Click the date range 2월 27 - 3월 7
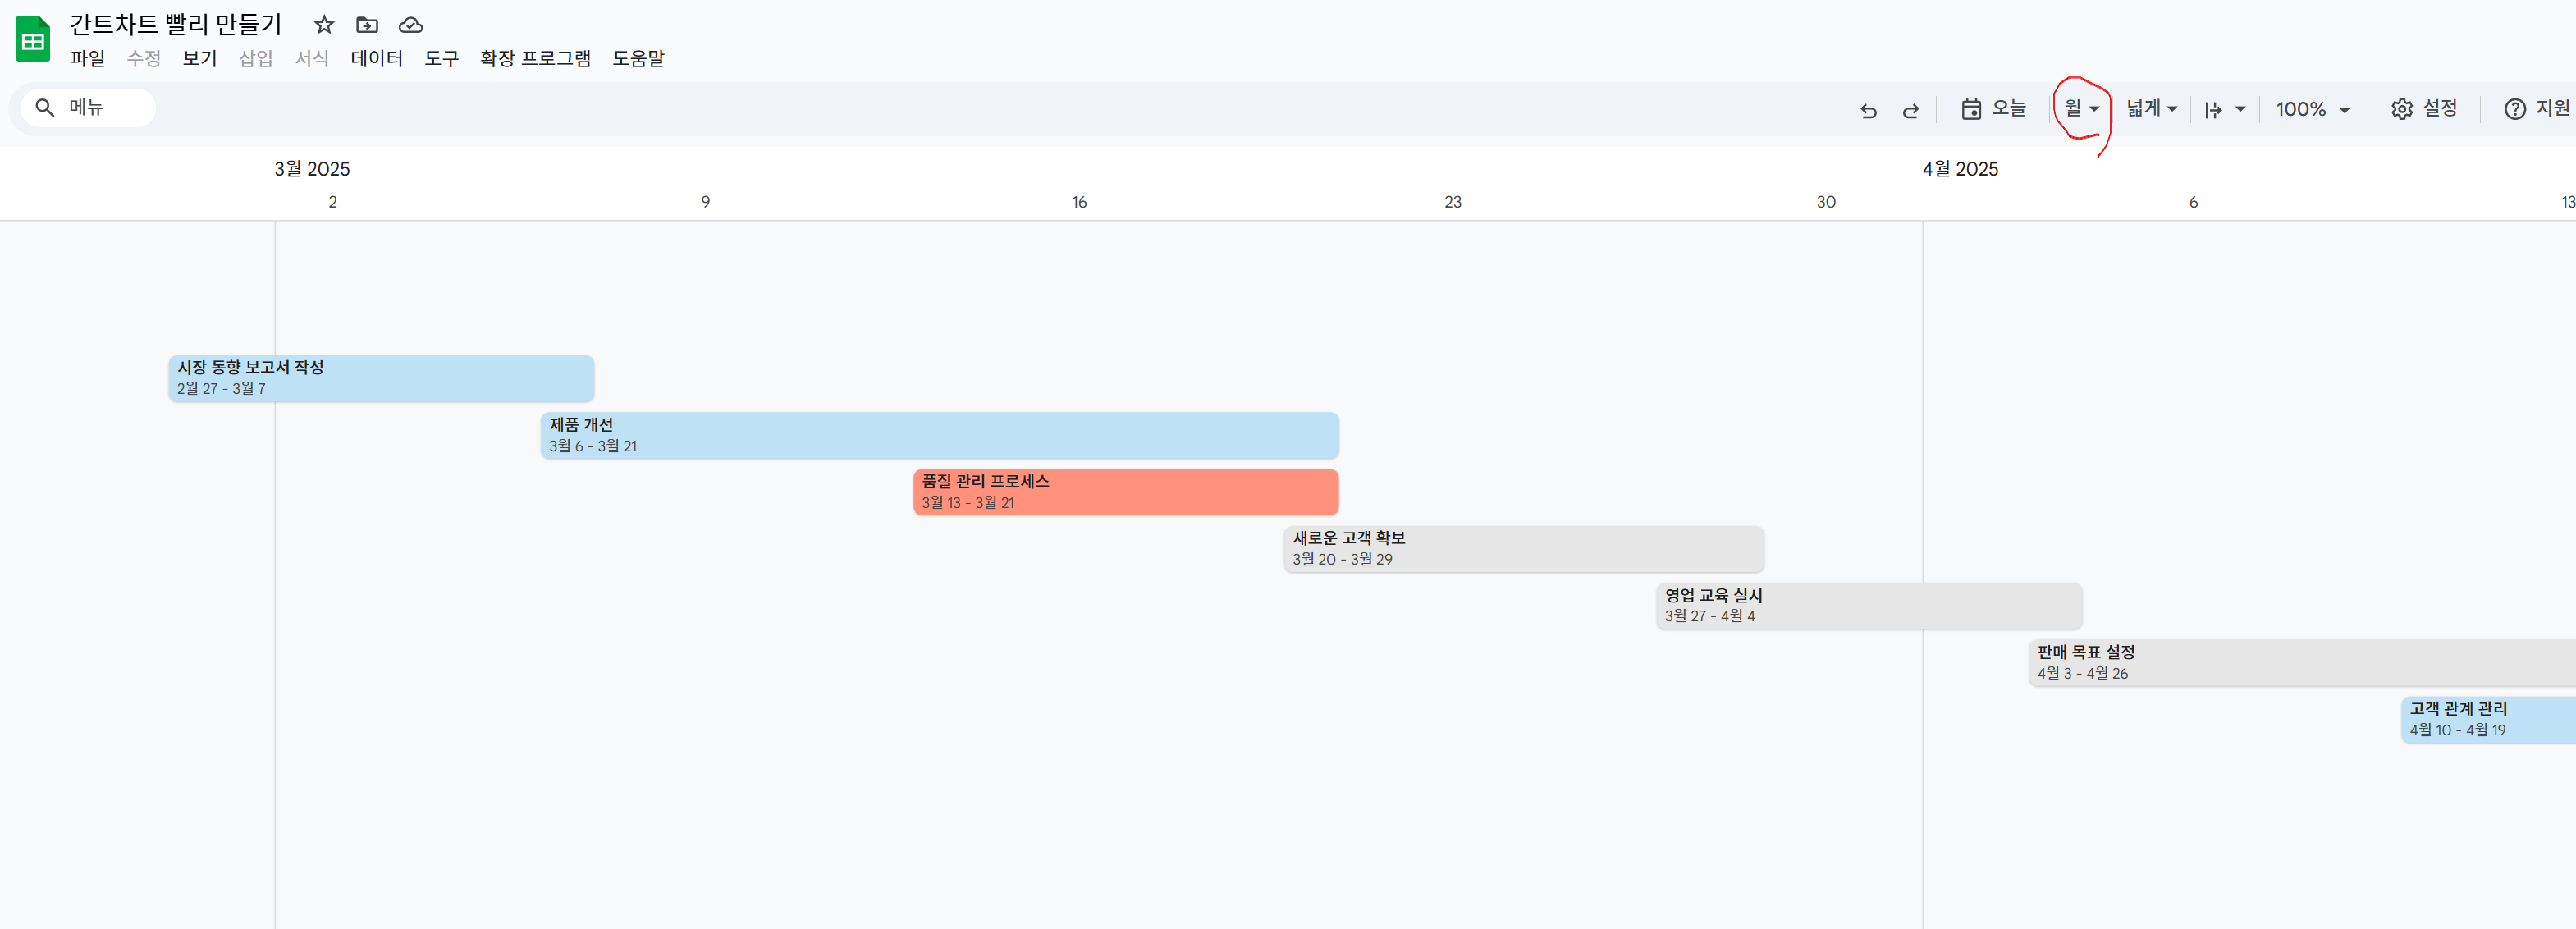The image size is (2576, 929). click(x=221, y=389)
